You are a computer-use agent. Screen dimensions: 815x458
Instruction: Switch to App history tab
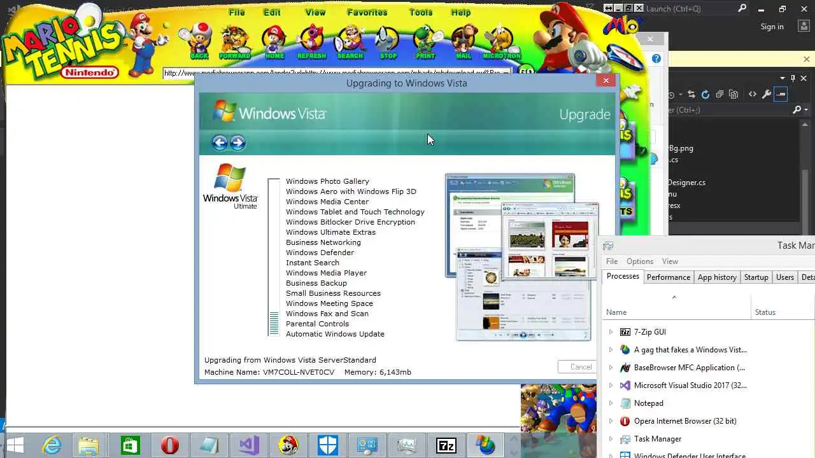[x=717, y=277]
